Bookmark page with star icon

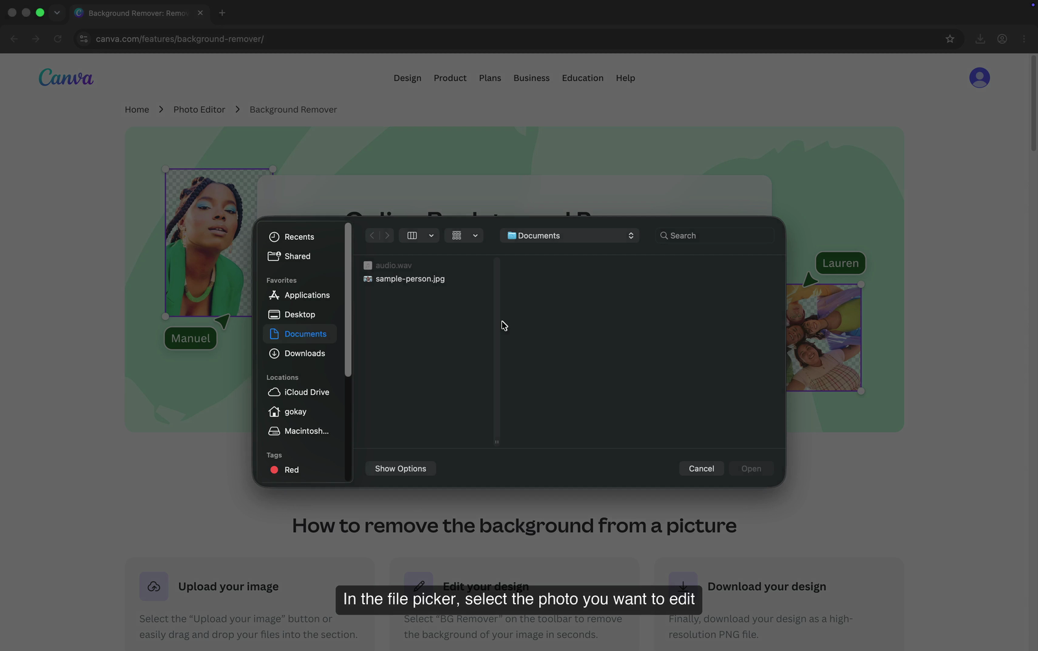pos(950,39)
